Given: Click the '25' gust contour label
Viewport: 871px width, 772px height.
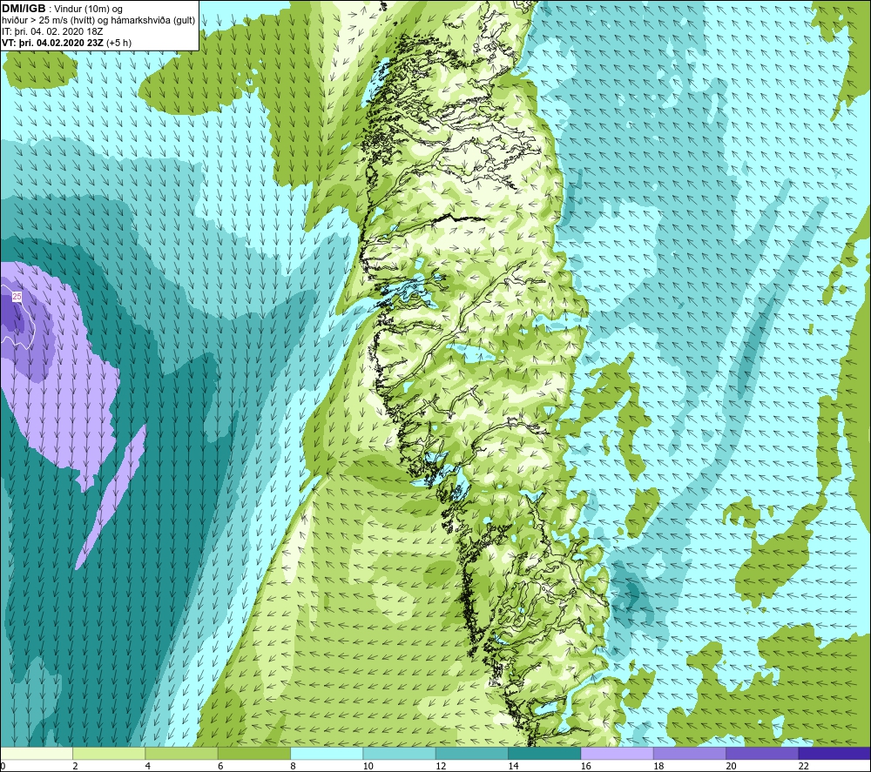Looking at the screenshot, I should (x=17, y=297).
